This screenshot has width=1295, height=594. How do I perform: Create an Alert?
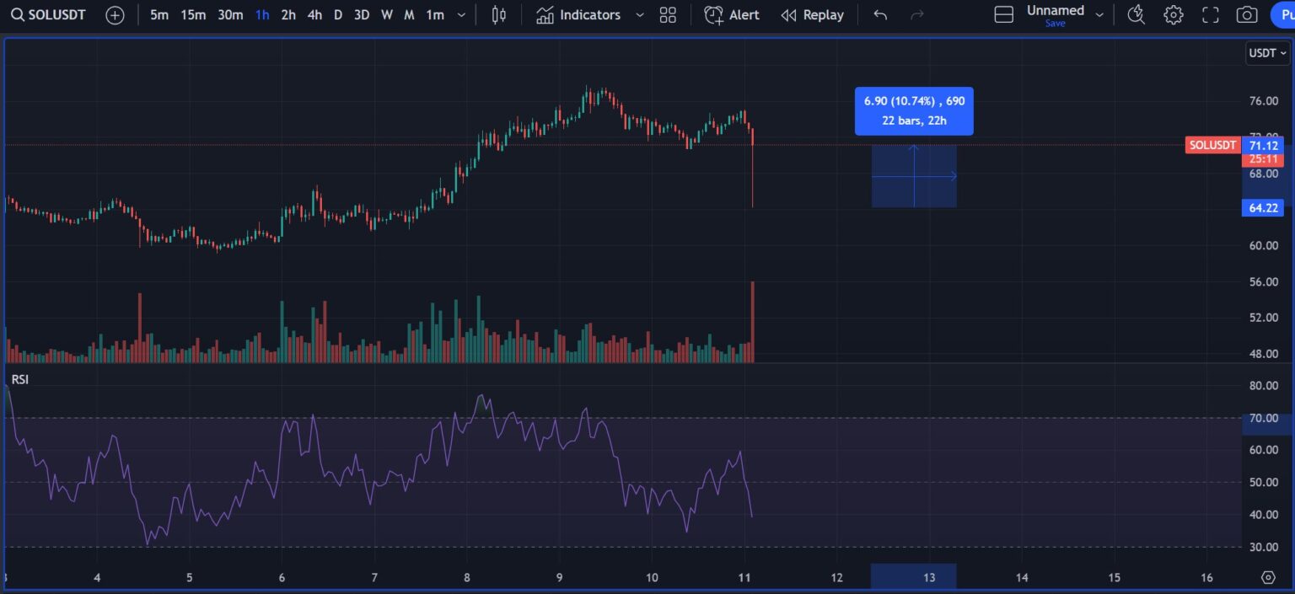coord(732,15)
